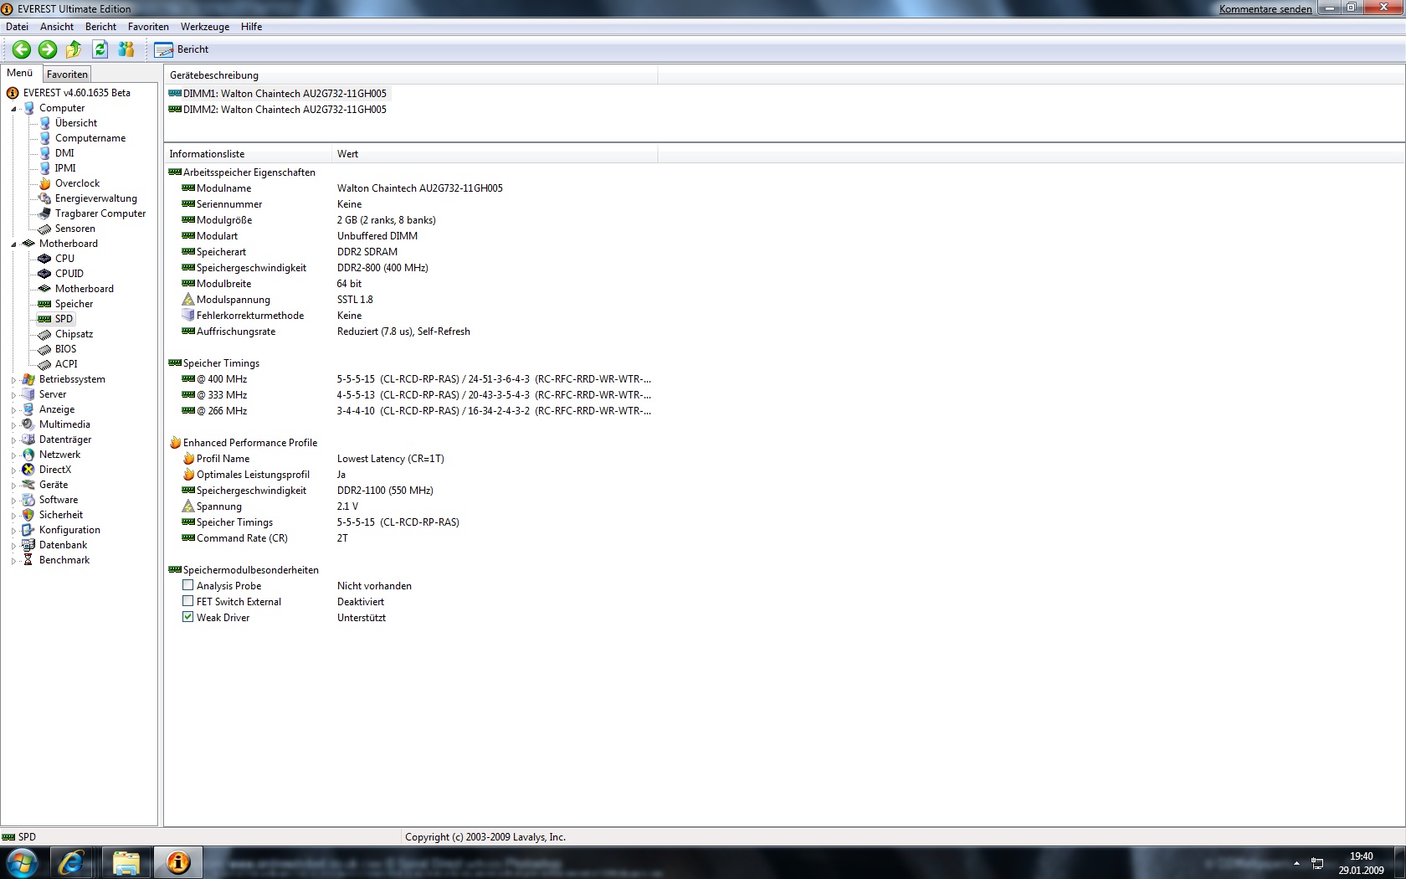Click the Refresh toolbar icon
The image size is (1406, 879).
coord(100,49)
